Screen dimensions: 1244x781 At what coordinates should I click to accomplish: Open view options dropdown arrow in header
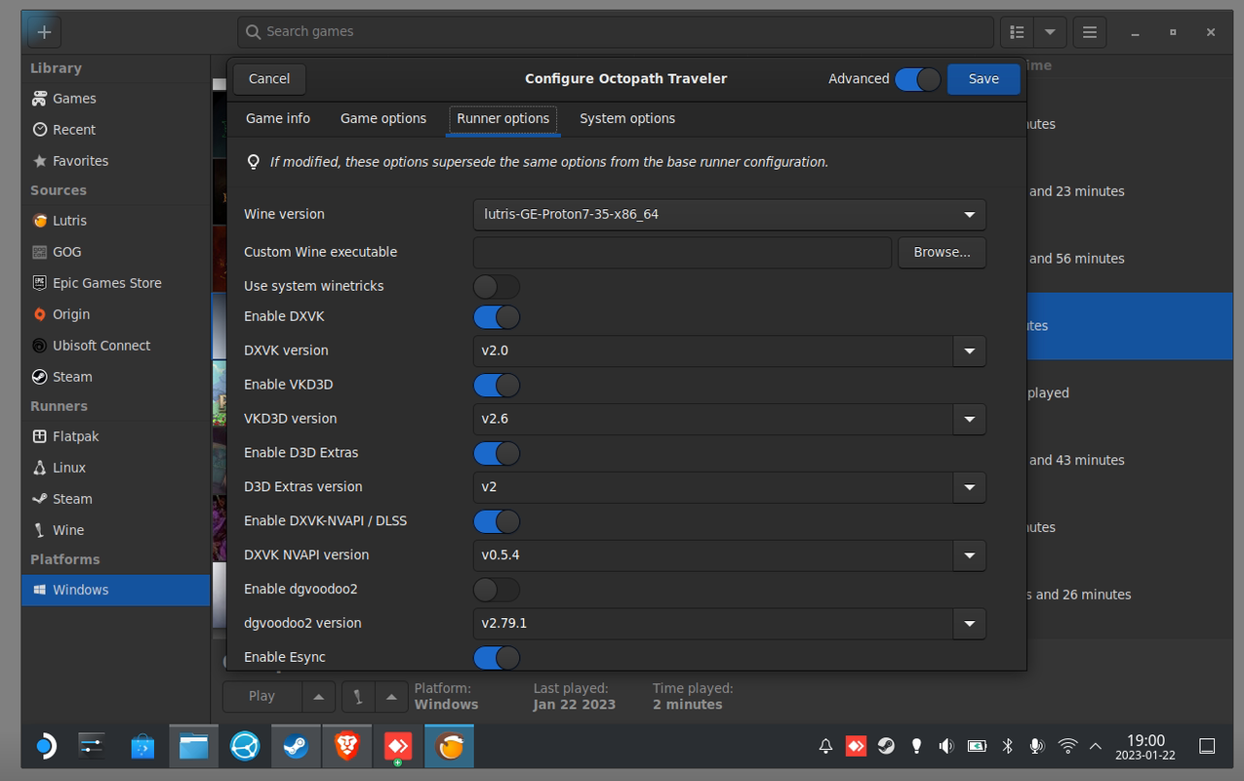click(1050, 32)
